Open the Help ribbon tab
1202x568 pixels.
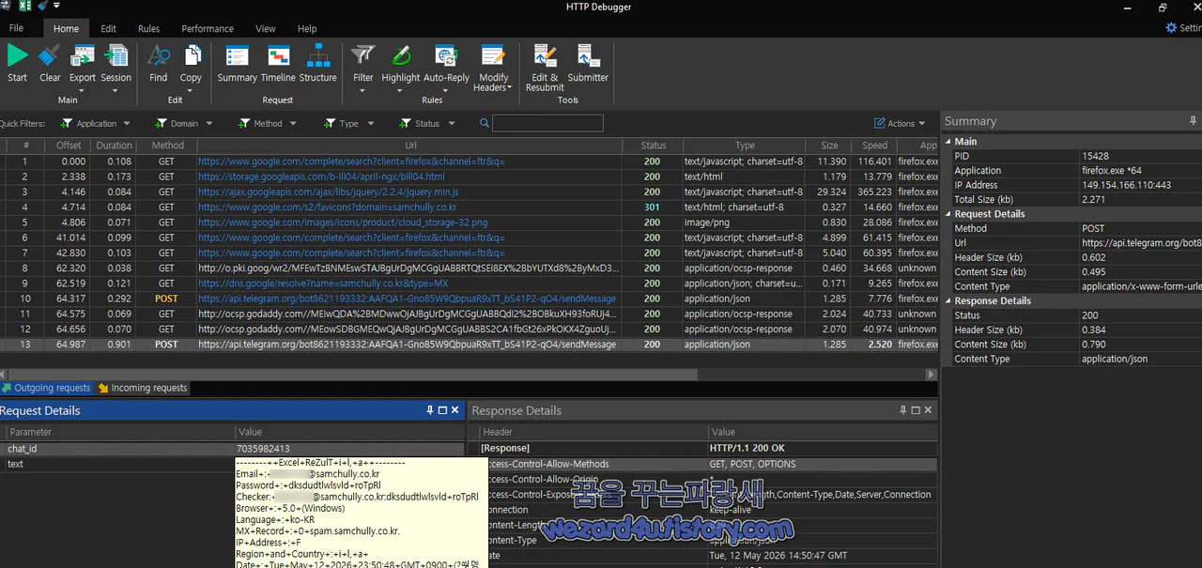(307, 29)
